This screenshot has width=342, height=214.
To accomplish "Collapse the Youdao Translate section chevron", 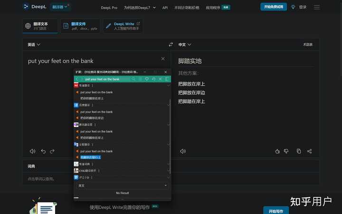I will coord(168,86).
